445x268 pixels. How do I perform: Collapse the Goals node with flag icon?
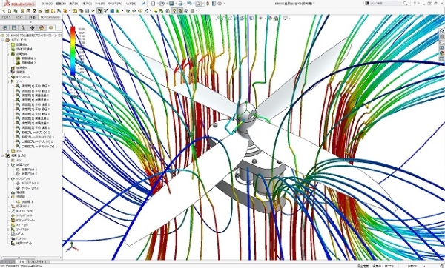point(8,81)
